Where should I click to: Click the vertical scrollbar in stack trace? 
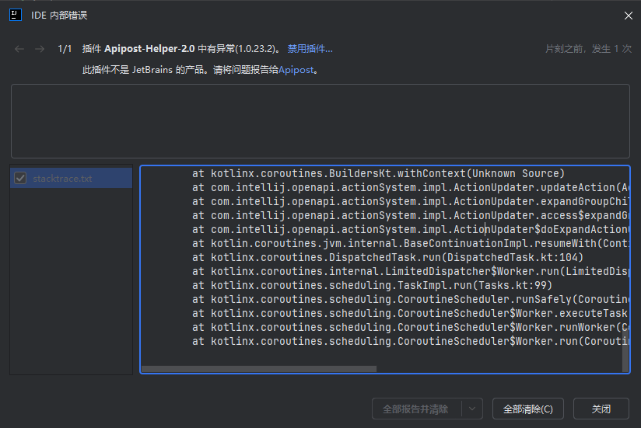point(625,350)
